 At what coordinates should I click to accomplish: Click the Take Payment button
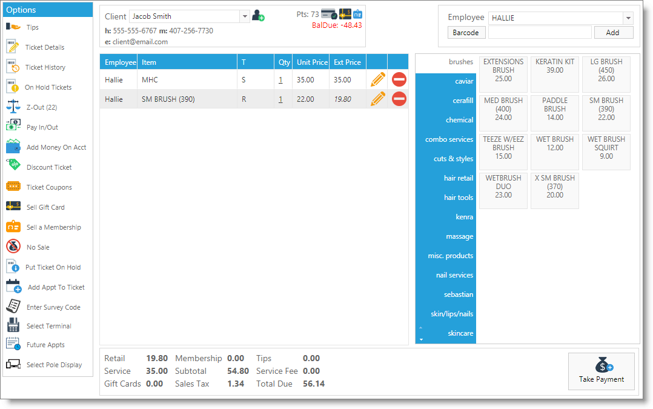(x=601, y=371)
